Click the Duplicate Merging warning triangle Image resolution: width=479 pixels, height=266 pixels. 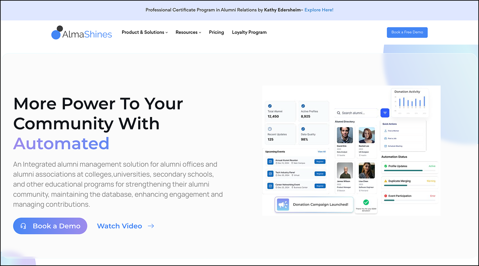click(385, 181)
